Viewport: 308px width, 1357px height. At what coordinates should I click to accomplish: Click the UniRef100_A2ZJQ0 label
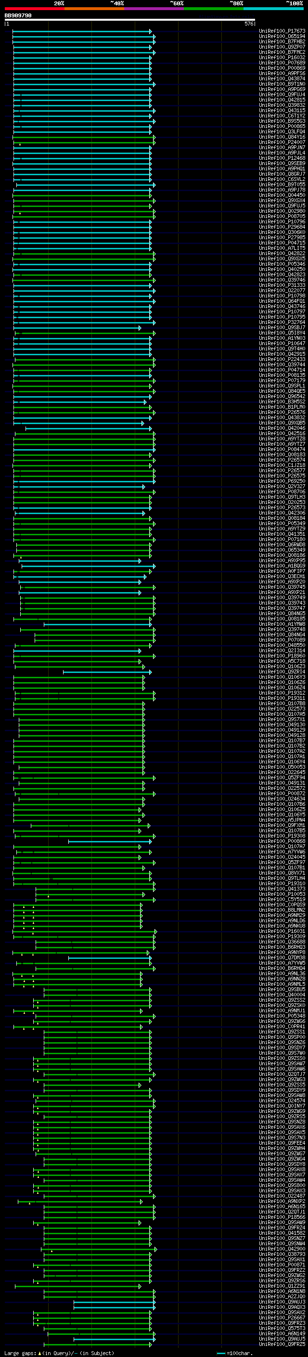pyautogui.click(x=282, y=1296)
